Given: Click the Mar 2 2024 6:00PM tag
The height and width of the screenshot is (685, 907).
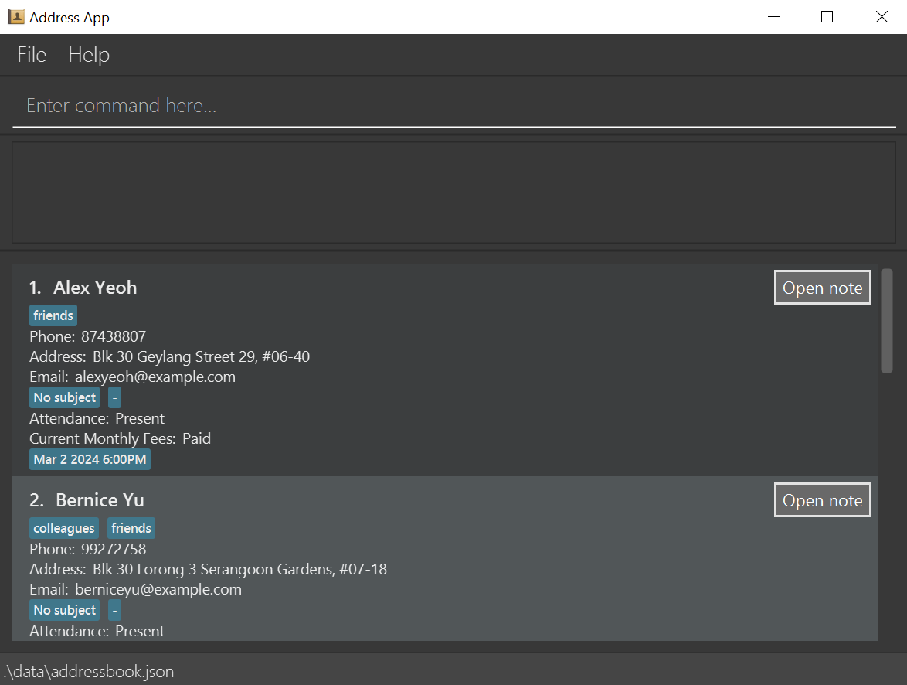Looking at the screenshot, I should coord(90,459).
